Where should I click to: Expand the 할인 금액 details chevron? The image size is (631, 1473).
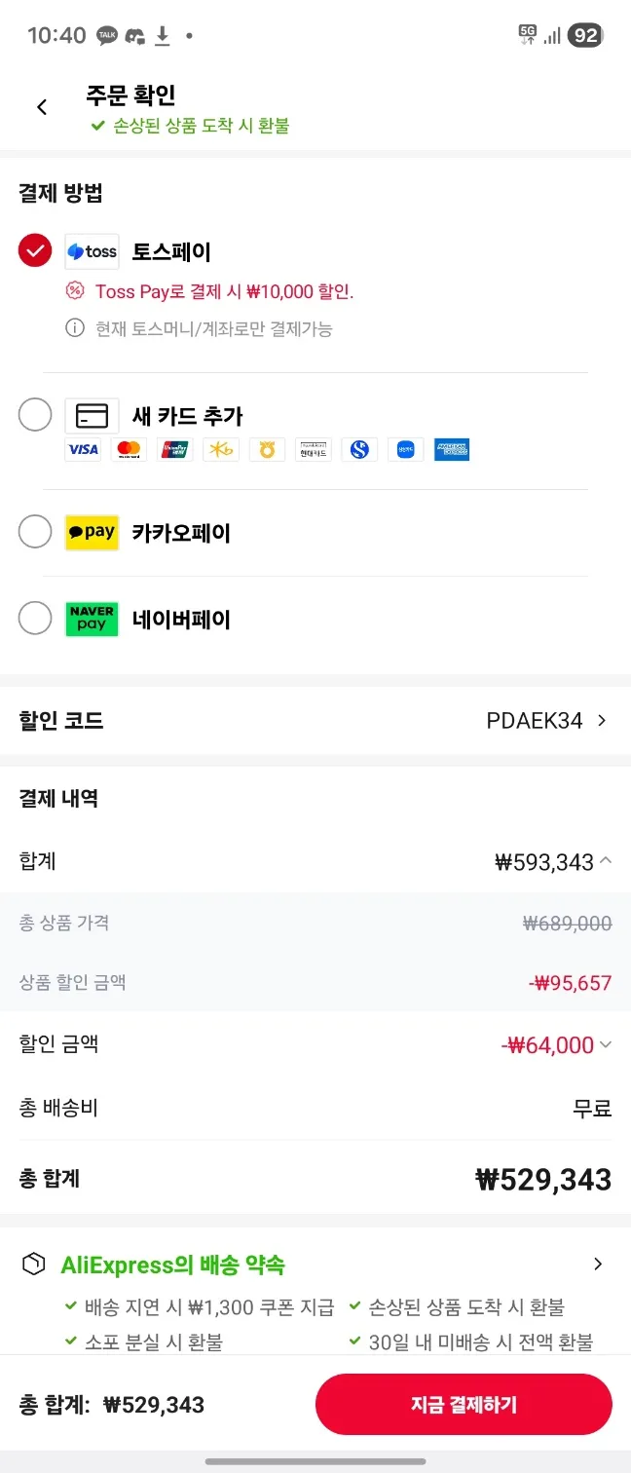coord(606,1045)
